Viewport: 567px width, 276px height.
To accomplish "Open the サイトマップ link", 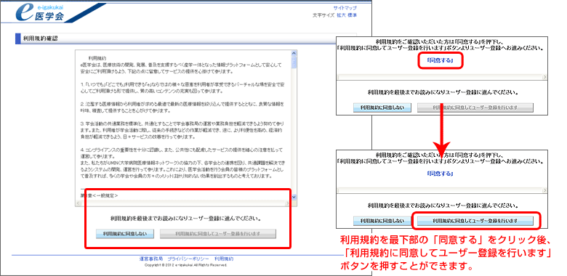I will tap(345, 8).
